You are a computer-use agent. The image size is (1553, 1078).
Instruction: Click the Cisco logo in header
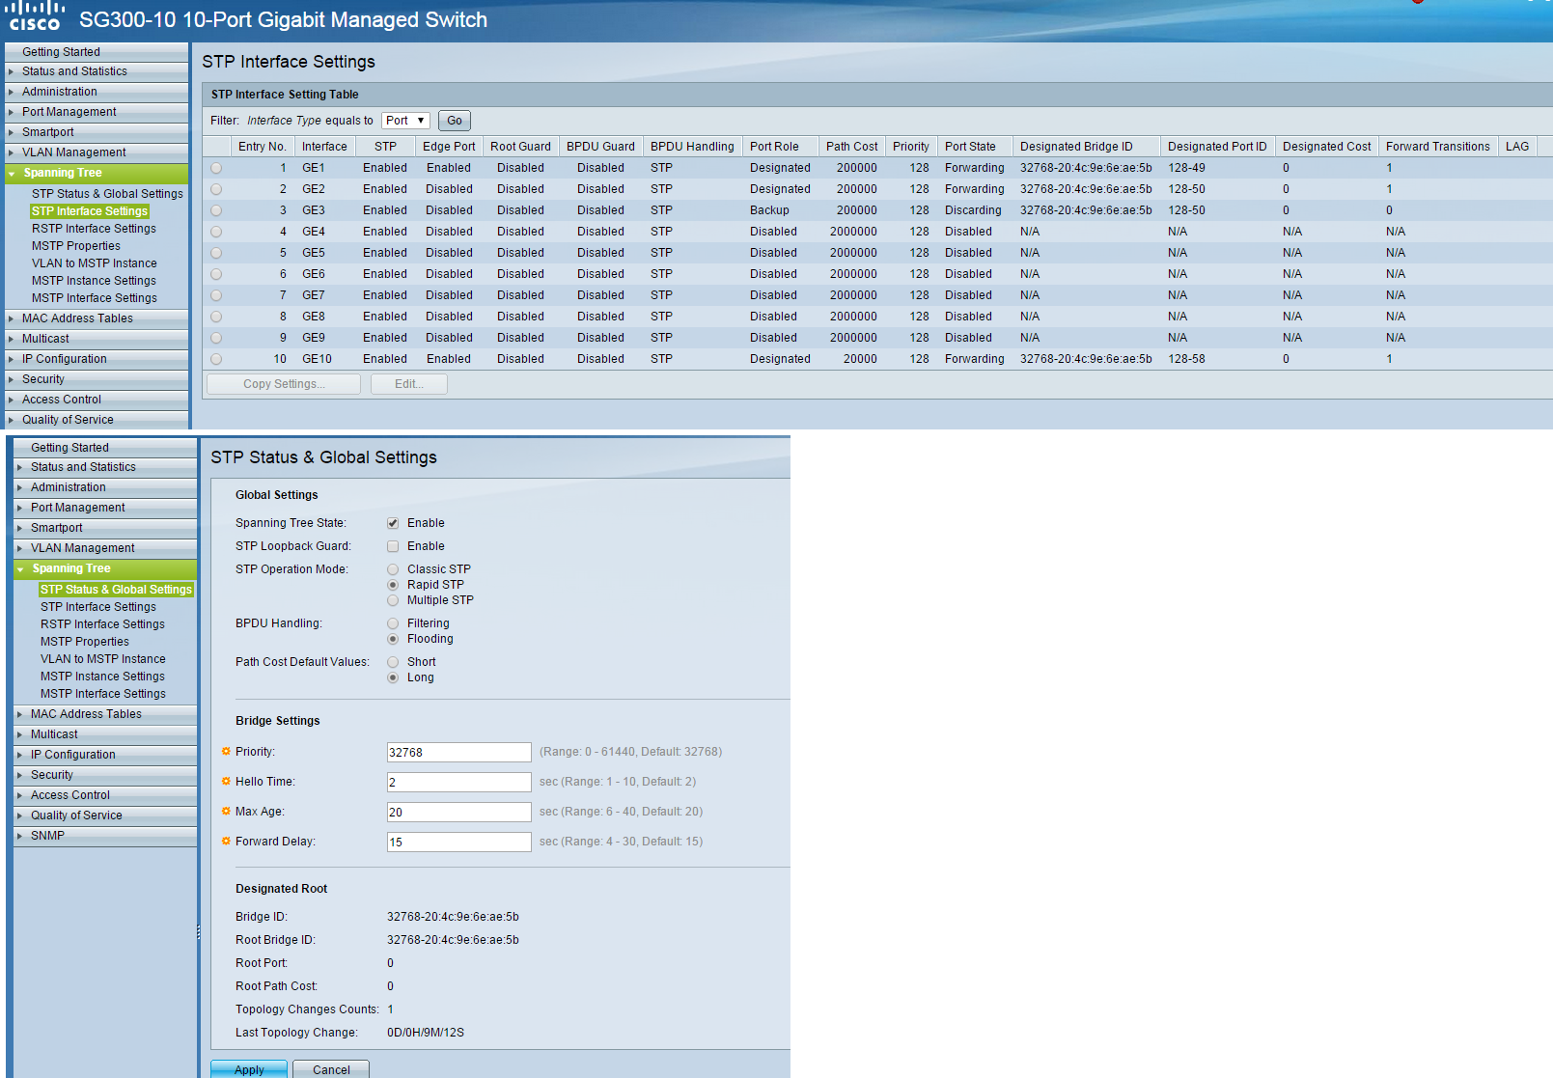point(35,16)
